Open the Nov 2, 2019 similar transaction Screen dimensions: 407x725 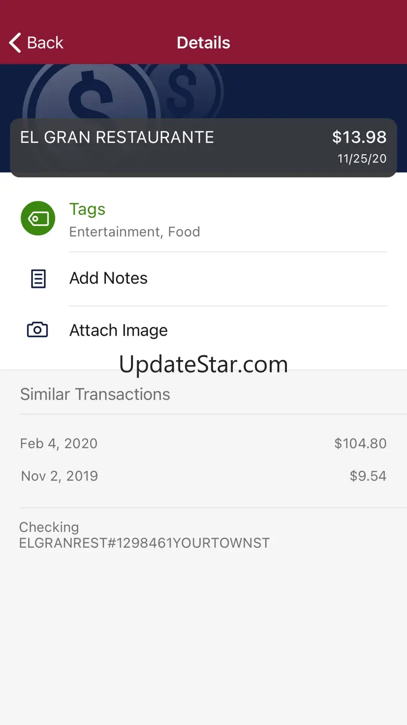[x=59, y=476]
